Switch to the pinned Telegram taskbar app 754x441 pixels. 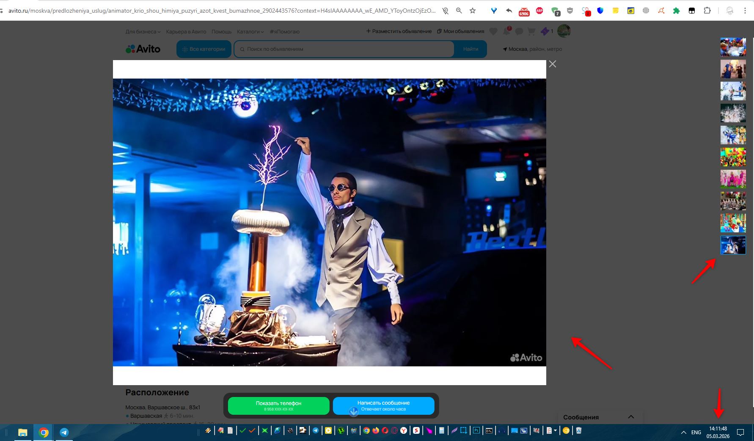(x=64, y=432)
